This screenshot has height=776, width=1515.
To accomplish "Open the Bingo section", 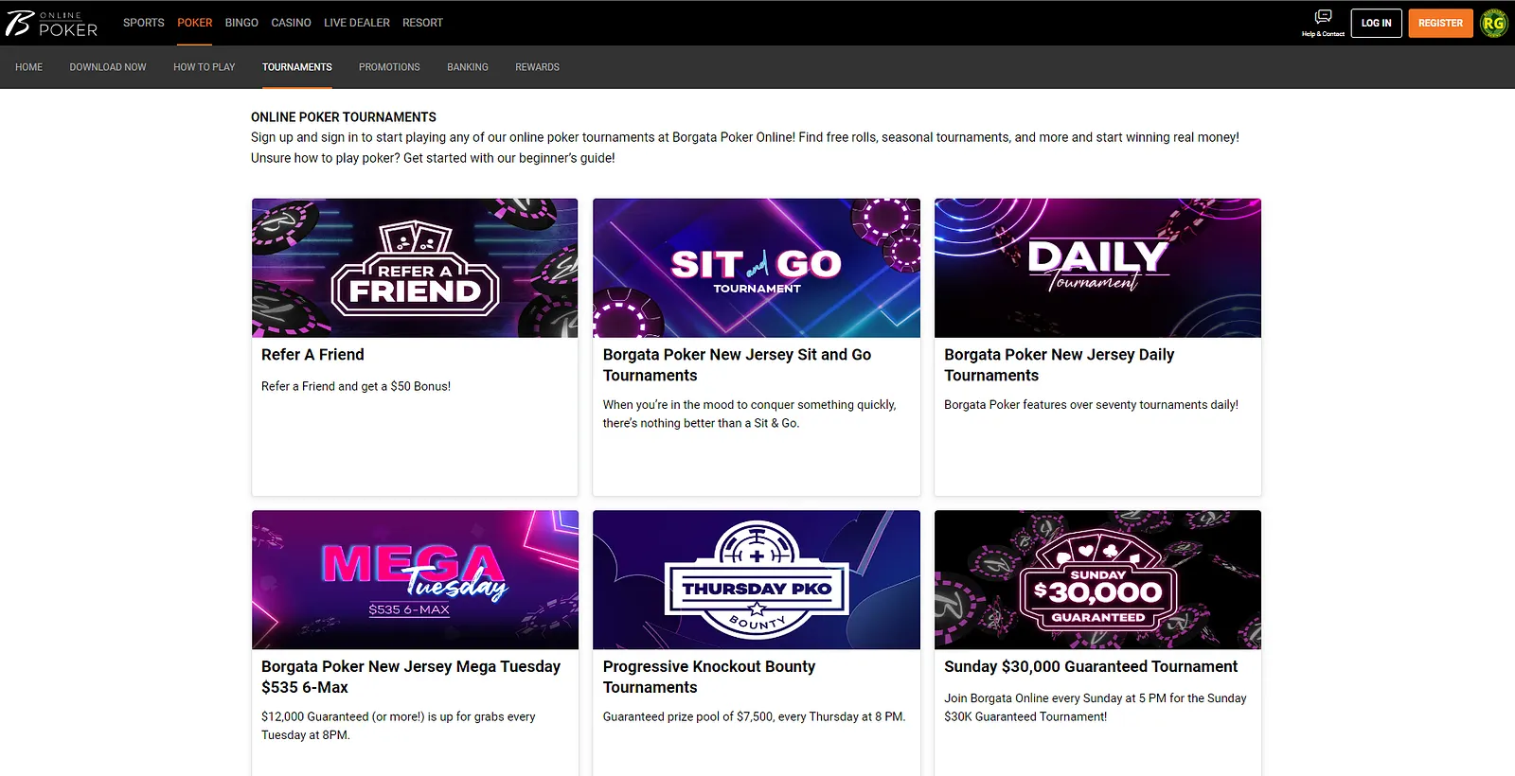I will point(241,23).
